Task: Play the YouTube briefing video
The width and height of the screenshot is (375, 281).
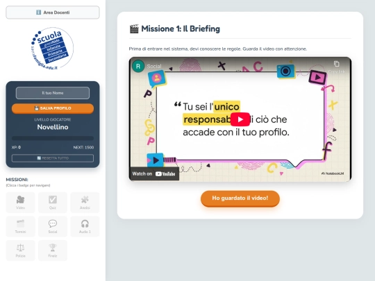Action: pyautogui.click(x=240, y=119)
